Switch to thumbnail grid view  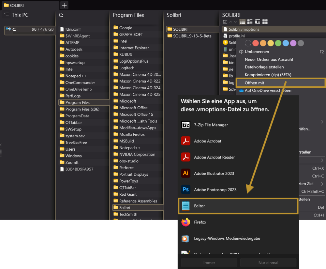pos(265,22)
